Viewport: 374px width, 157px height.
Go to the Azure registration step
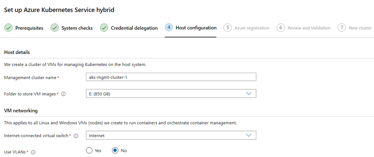(x=252, y=28)
